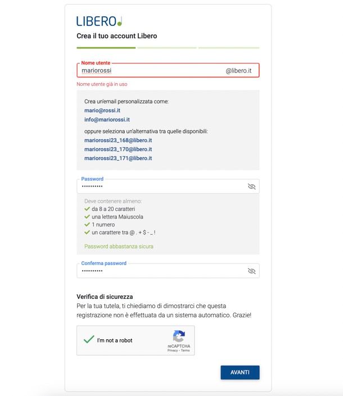Click the reCAPTCHA logo icon
Image resolution: width=343 pixels, height=396 pixels.
179,336
